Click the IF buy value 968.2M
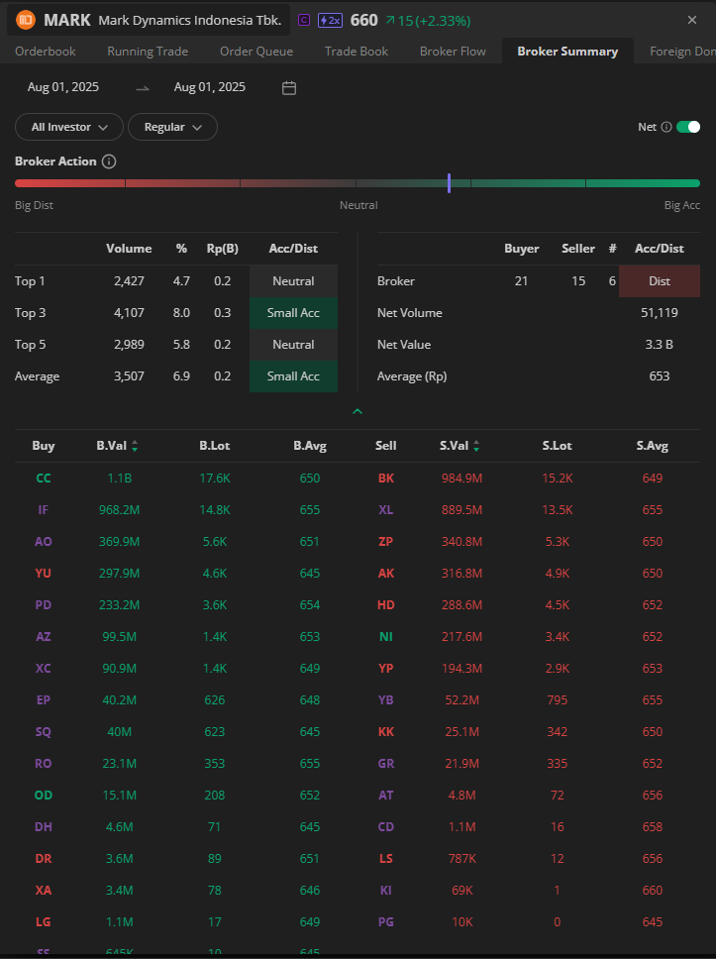This screenshot has width=716, height=959. click(x=119, y=510)
